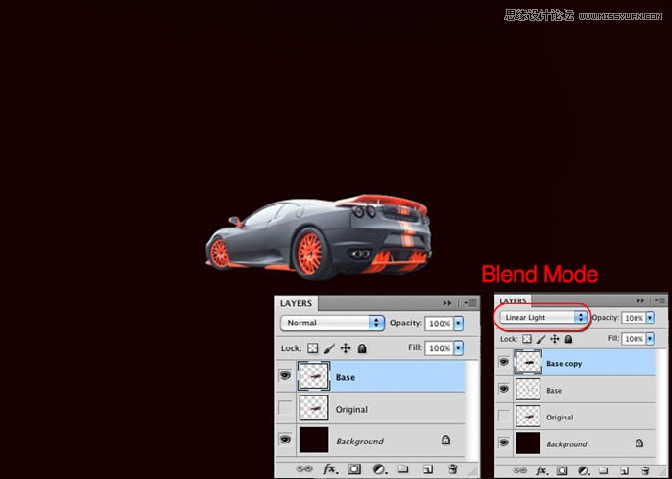Viewport: 672px width, 479px height.
Task: Select the Base copy layer name
Action: 564,364
